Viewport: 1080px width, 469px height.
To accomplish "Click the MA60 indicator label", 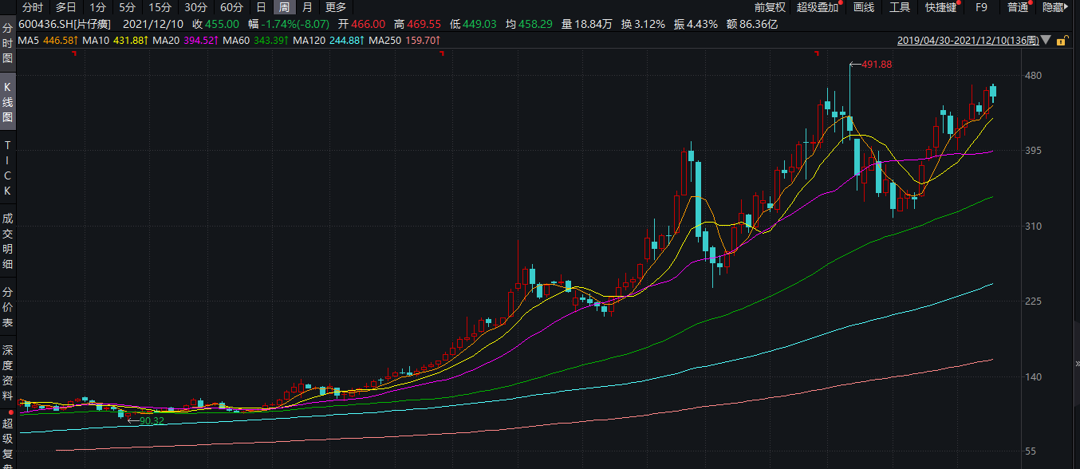I will (x=255, y=40).
